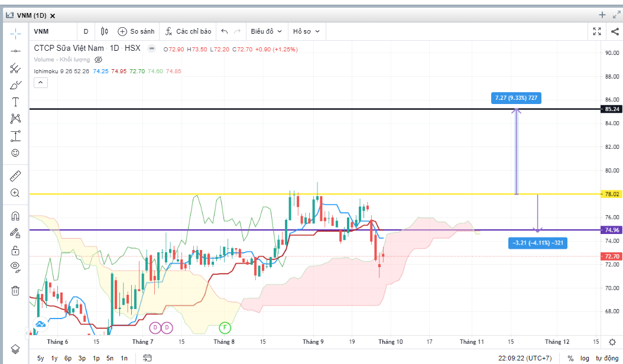The height and width of the screenshot is (364, 623).
Task: Click the 72.70 current price label
Action: point(612,256)
